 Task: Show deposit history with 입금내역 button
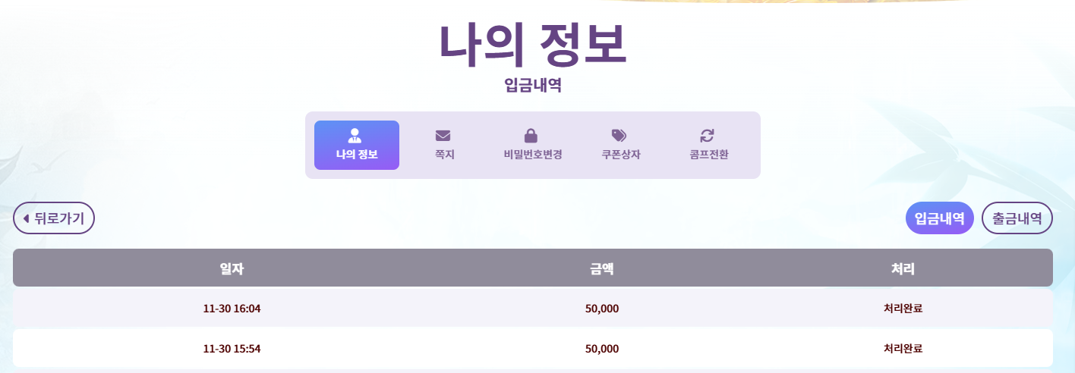click(939, 218)
